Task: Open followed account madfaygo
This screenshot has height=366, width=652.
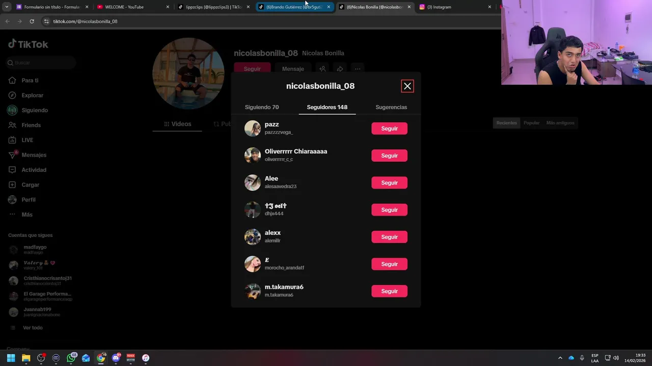Action: pyautogui.click(x=35, y=250)
